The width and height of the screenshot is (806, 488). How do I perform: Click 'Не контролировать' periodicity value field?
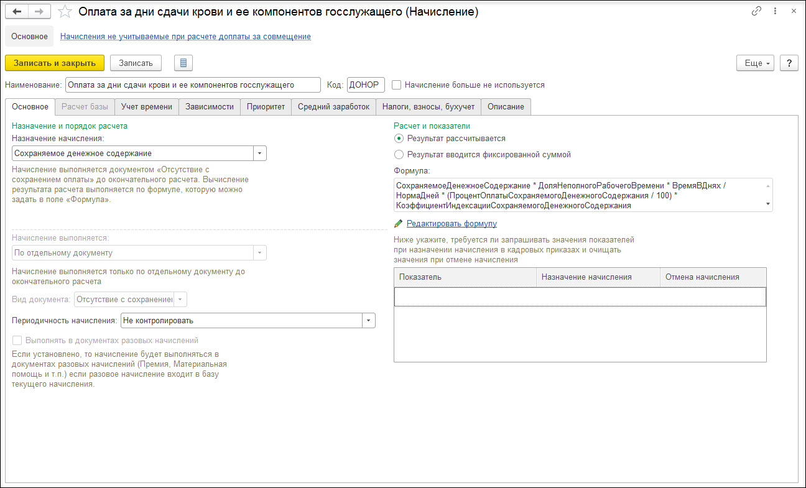241,320
